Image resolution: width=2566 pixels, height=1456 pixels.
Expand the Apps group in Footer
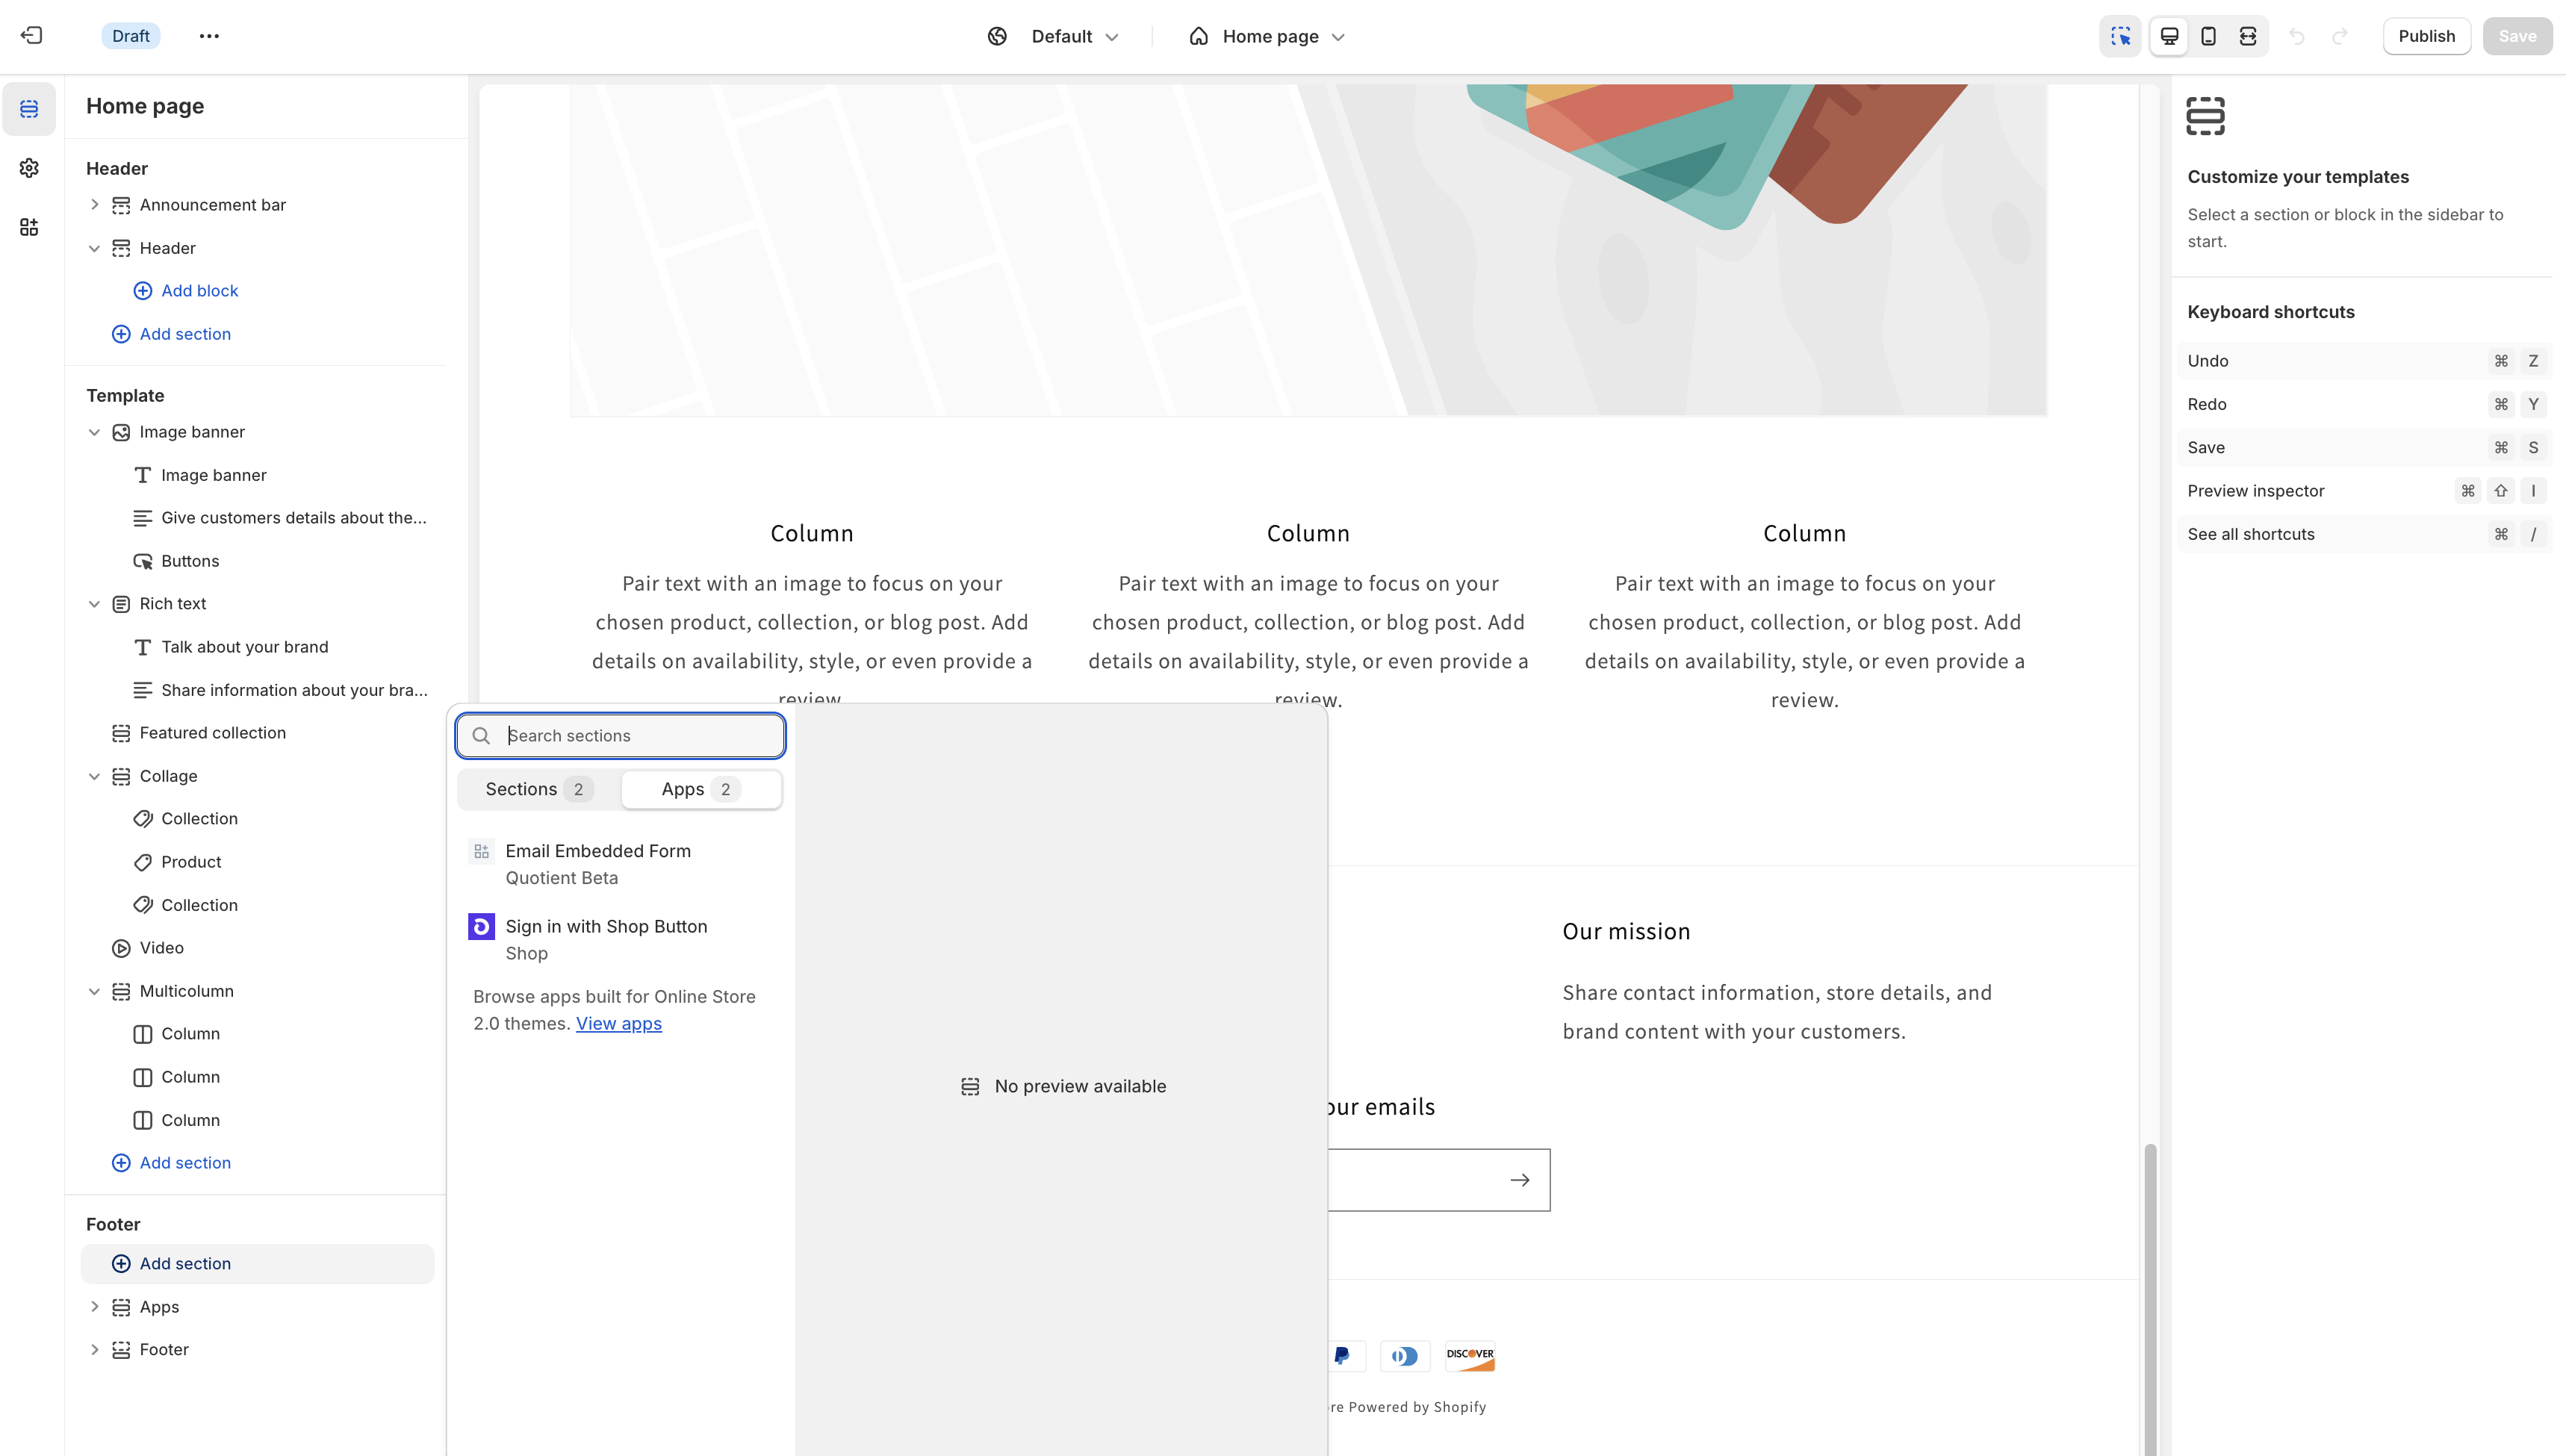click(x=95, y=1306)
